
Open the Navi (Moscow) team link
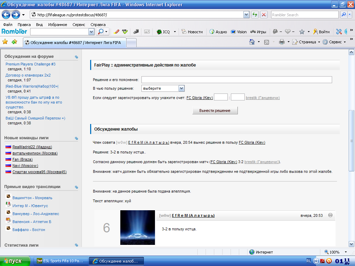coord(25,166)
